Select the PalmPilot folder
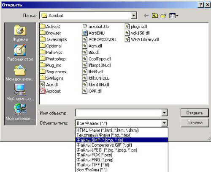211x172 pixels. (51, 53)
